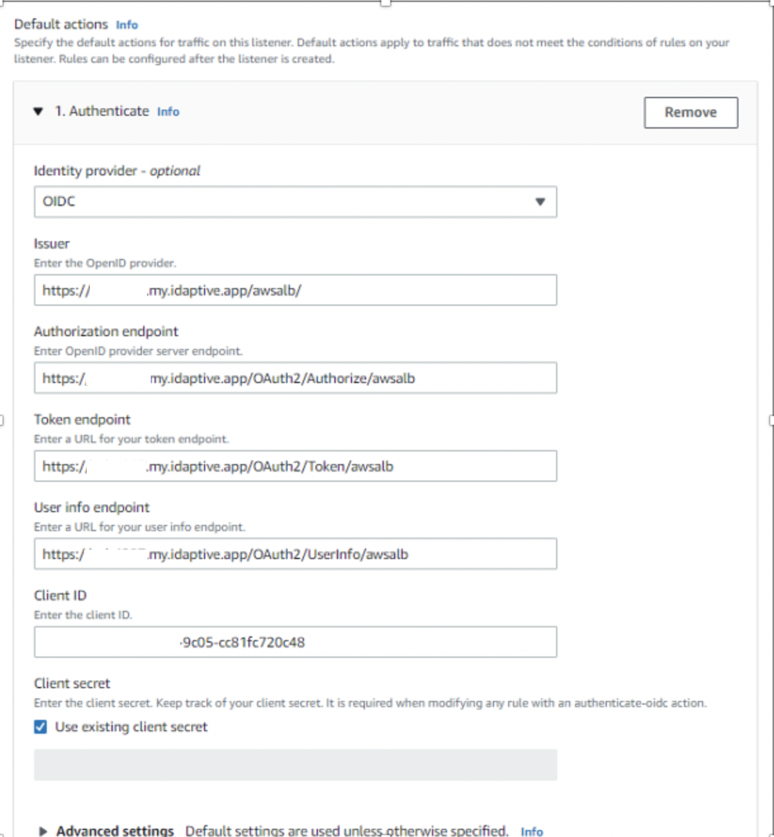Click the Client secret section heading
The height and width of the screenshot is (837, 774).
point(72,683)
